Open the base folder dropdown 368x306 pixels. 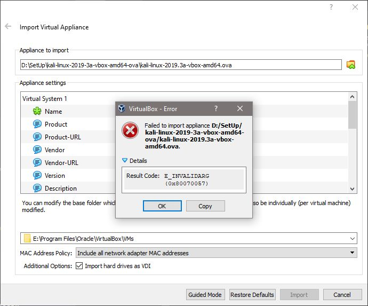click(353, 239)
